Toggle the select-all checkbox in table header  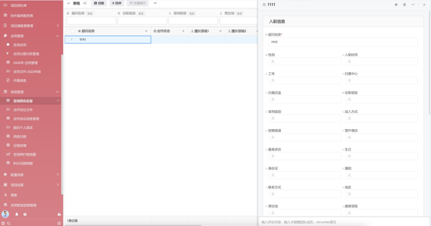(x=72, y=31)
